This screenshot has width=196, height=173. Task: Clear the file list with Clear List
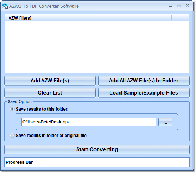coord(50,93)
